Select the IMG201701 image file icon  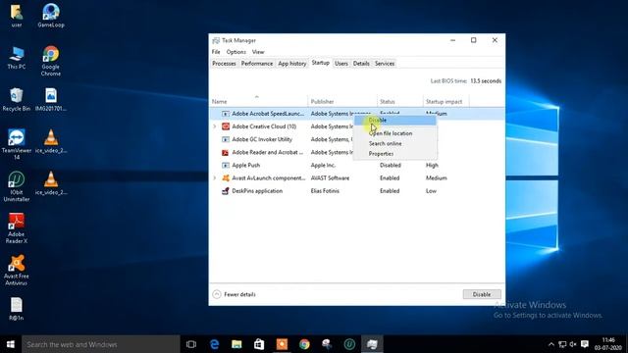[x=51, y=99]
